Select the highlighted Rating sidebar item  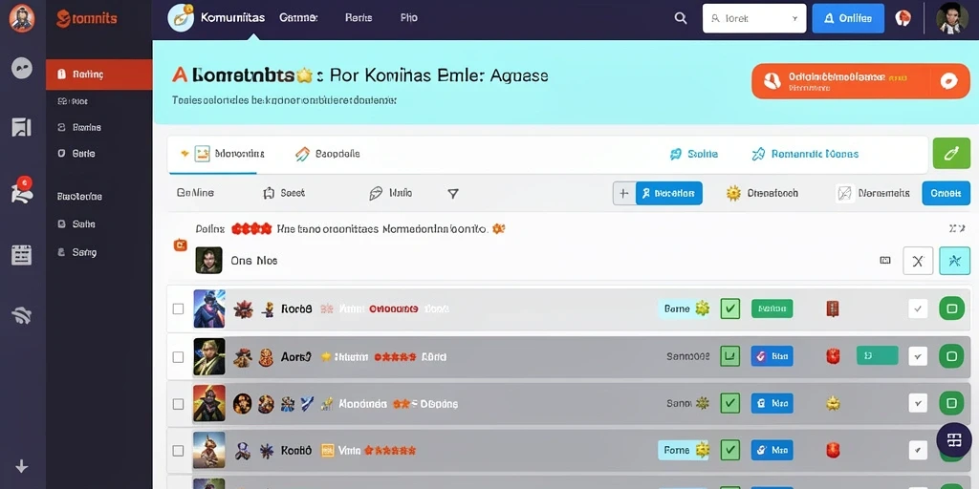coord(99,74)
